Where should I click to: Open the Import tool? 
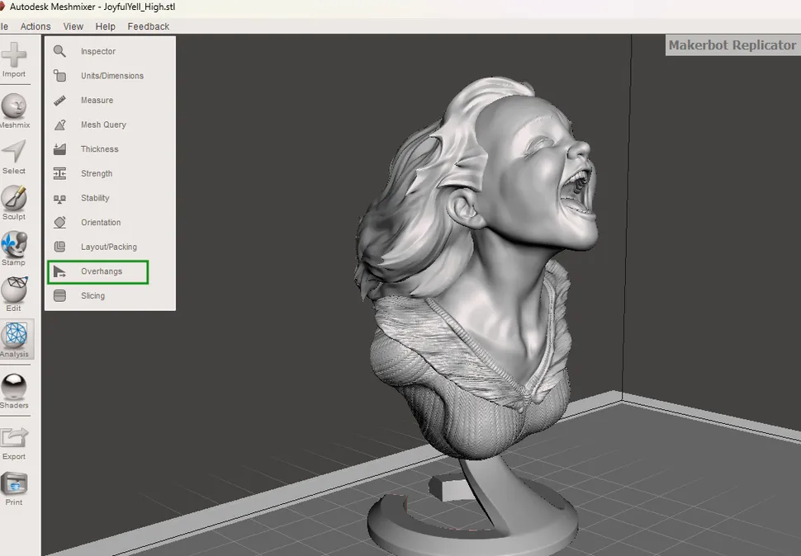14,59
